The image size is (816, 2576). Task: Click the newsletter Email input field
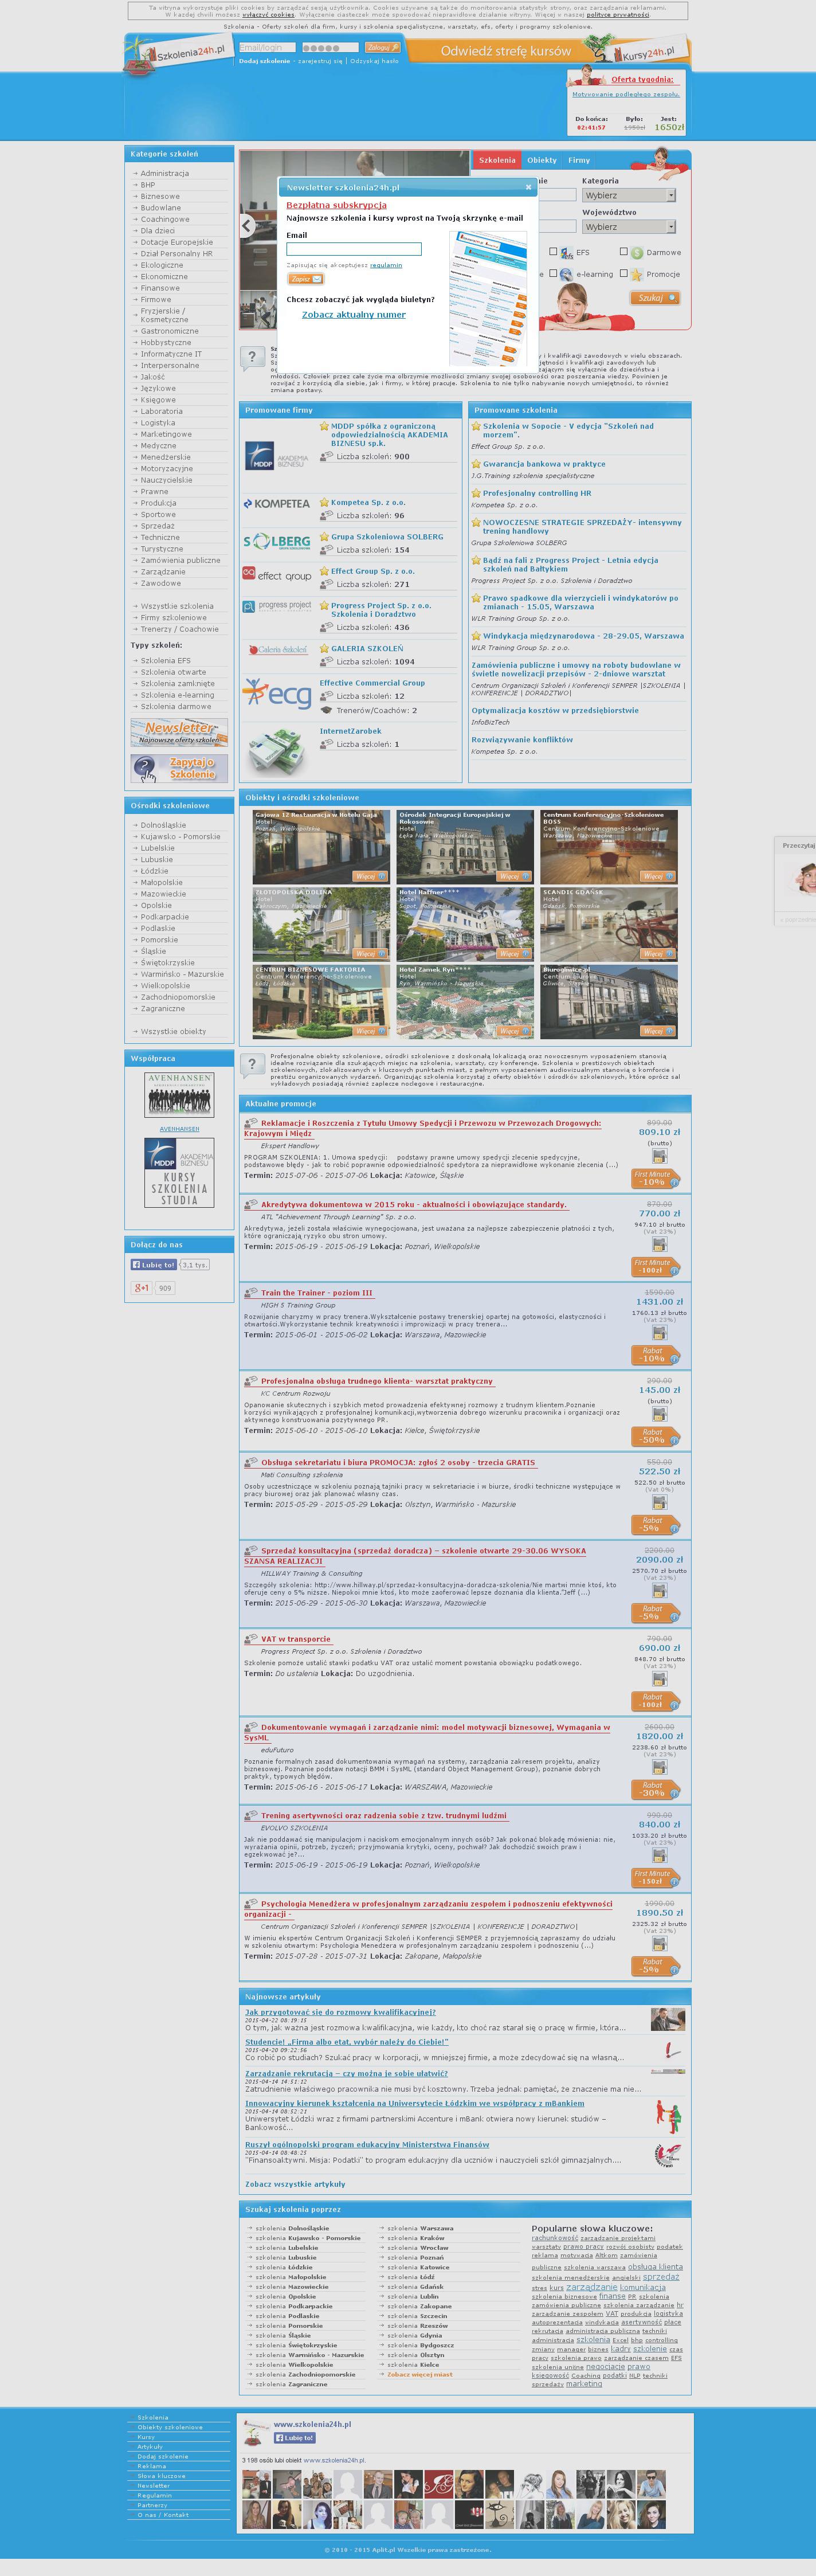tap(353, 249)
